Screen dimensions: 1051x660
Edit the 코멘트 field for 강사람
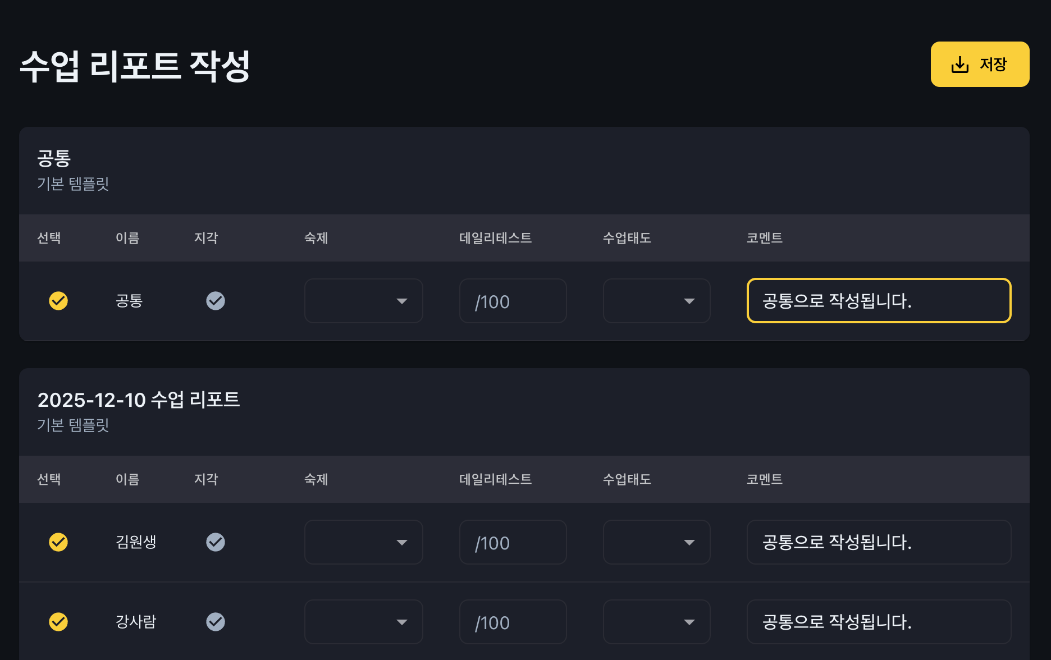click(879, 622)
